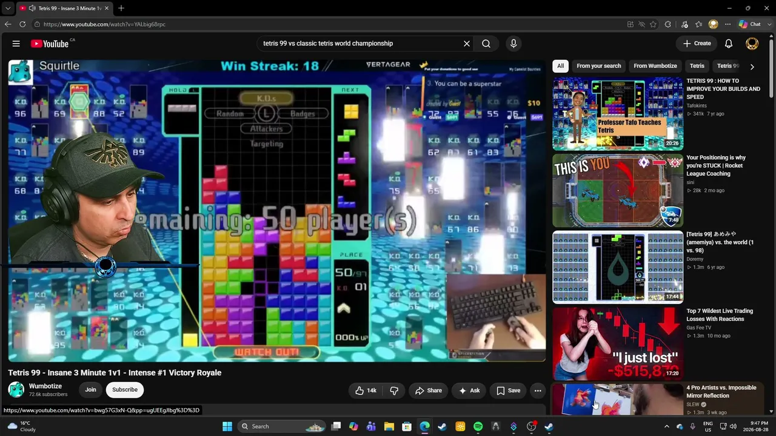The width and height of the screenshot is (776, 436).
Task: Open browser Settings and more menu
Action: 727,24
